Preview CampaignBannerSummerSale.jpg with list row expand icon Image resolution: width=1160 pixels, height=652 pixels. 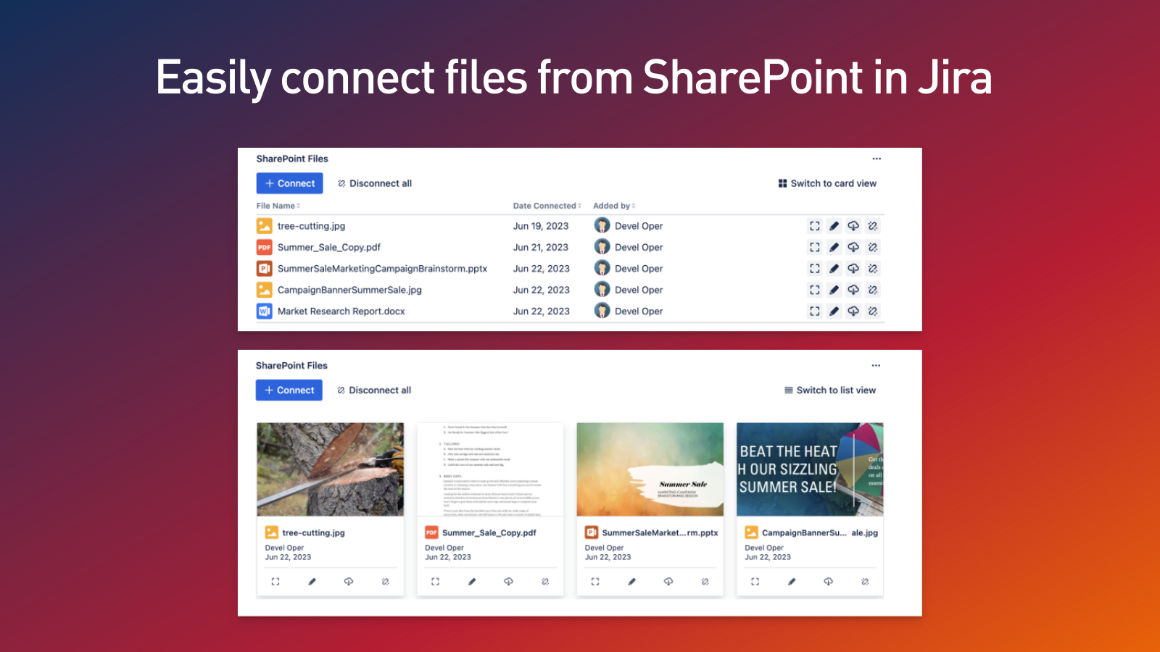(815, 290)
